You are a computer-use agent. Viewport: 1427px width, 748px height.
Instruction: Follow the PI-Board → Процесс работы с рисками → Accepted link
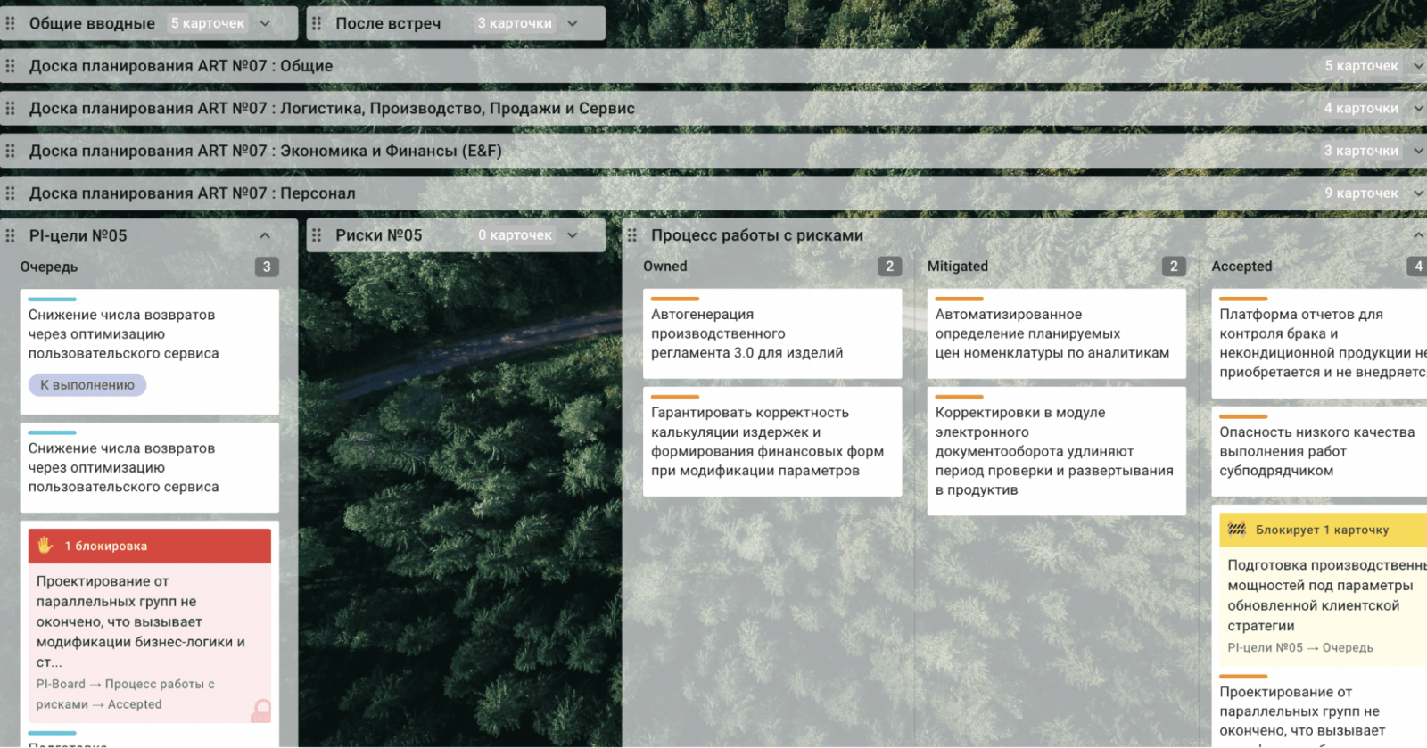126,695
